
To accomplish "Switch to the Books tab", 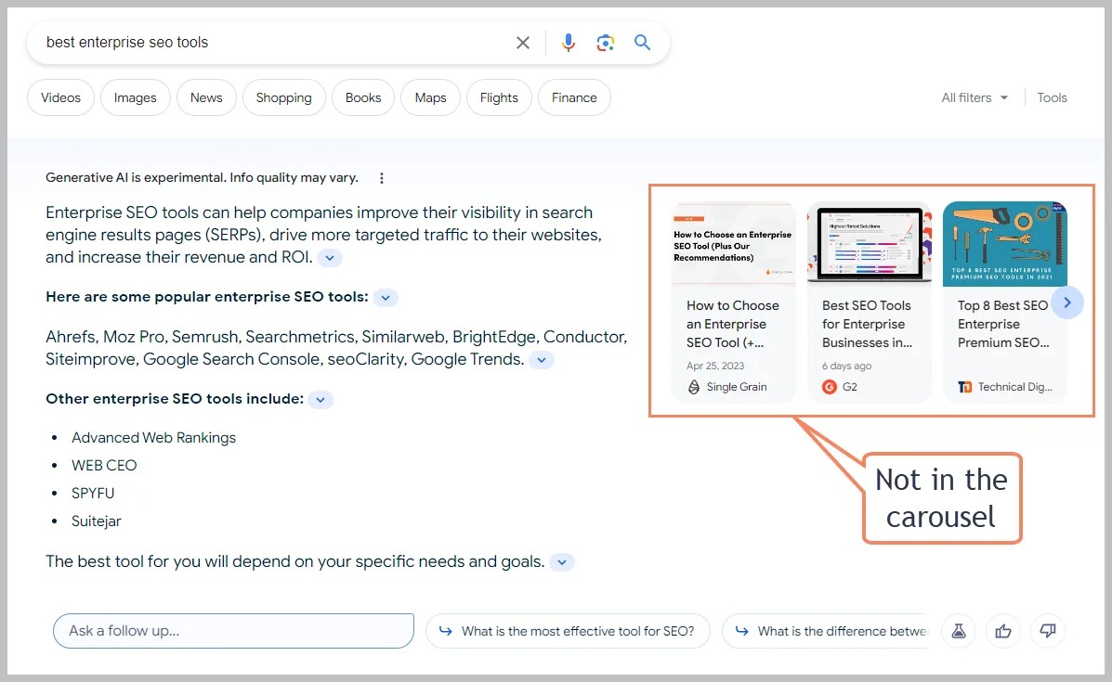I will tap(363, 97).
